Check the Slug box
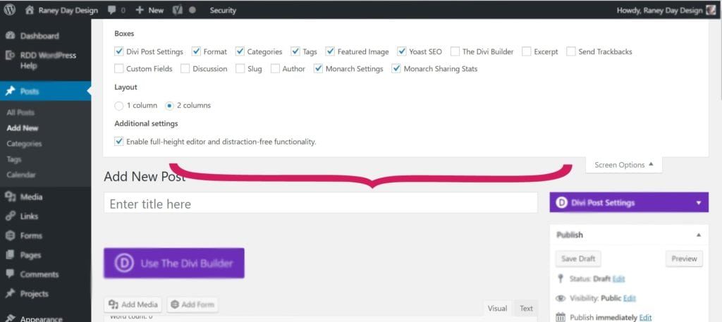Screen dimensions: 722x322 [240, 68]
